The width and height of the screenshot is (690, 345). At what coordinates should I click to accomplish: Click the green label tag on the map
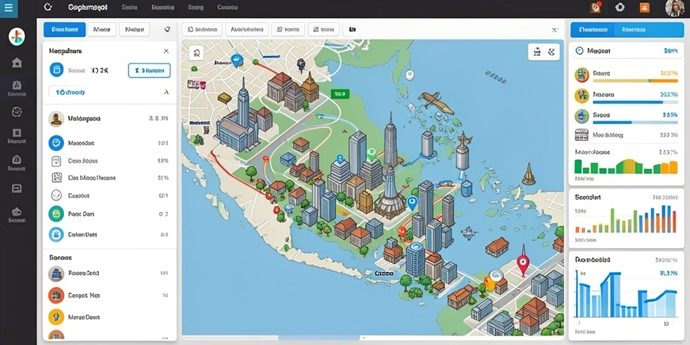point(340,94)
